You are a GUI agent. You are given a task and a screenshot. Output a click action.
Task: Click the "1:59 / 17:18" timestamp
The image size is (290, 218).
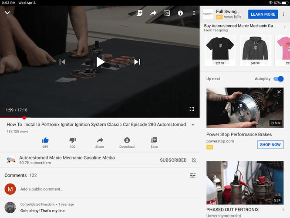point(17,110)
